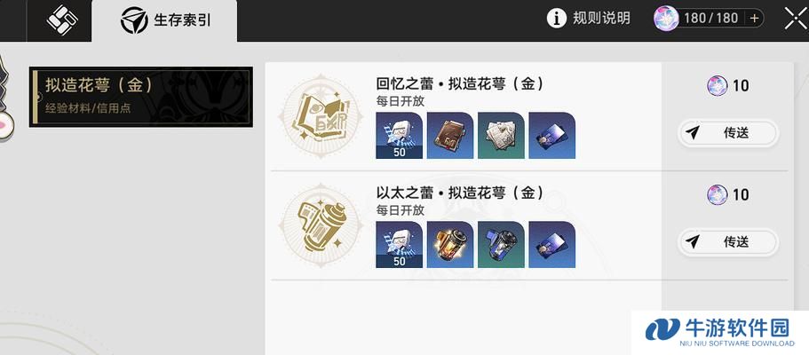The image size is (809, 355).
Task: Click the brown journal reward in 回忆之蕾
Action: coord(450,135)
